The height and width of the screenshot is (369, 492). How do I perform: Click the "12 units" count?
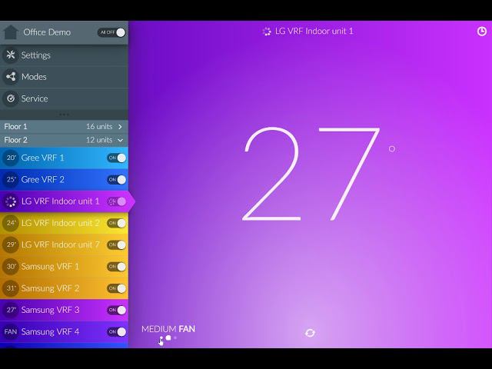(x=99, y=140)
